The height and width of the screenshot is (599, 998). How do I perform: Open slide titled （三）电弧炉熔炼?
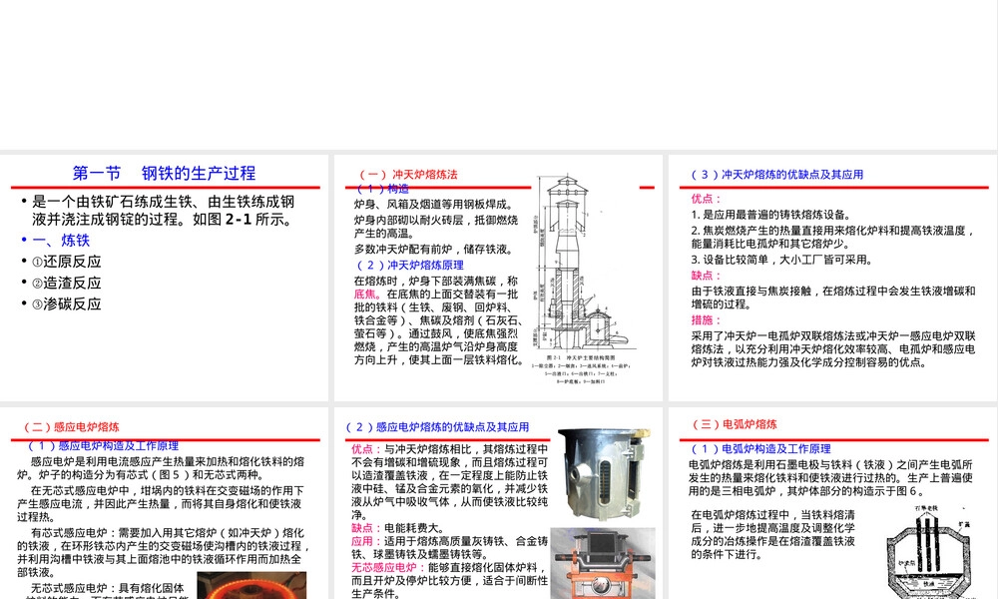pyautogui.click(x=832, y=503)
